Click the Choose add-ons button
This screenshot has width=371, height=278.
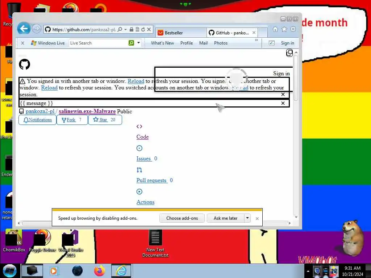(x=182, y=218)
